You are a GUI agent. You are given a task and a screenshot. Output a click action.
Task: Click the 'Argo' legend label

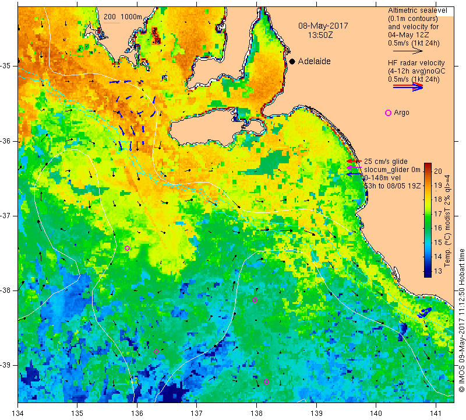(x=401, y=113)
